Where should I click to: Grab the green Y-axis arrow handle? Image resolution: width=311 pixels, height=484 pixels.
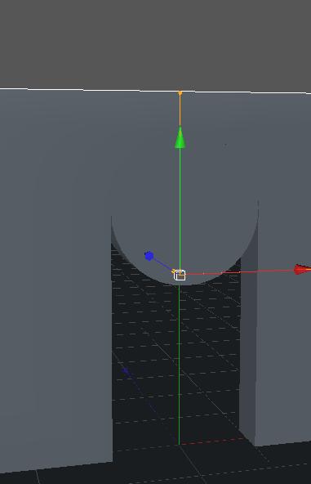click(180, 138)
